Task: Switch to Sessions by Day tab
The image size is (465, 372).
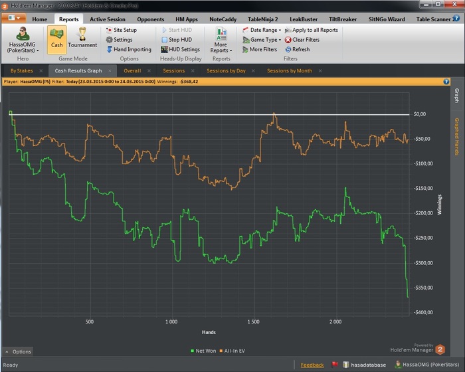Action: (226, 71)
